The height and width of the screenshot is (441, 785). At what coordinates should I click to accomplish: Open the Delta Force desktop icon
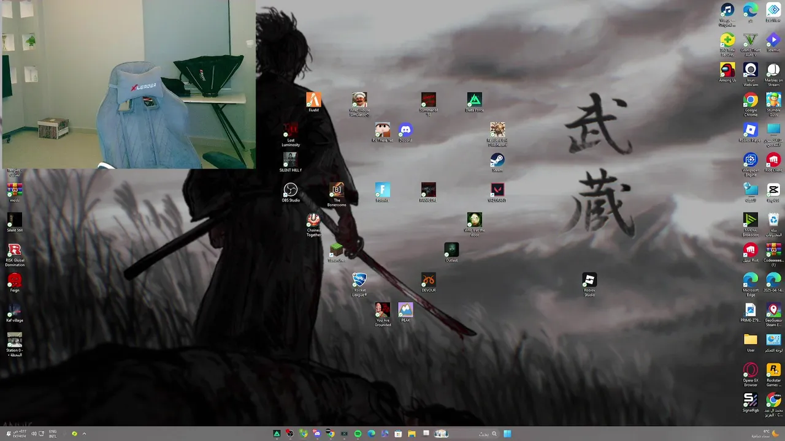coord(474,102)
